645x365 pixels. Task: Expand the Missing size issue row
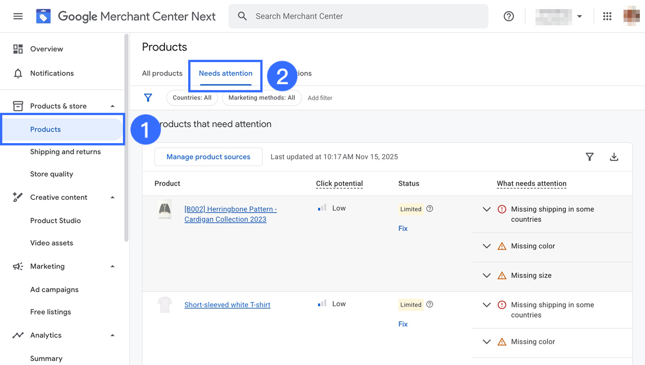tap(486, 276)
